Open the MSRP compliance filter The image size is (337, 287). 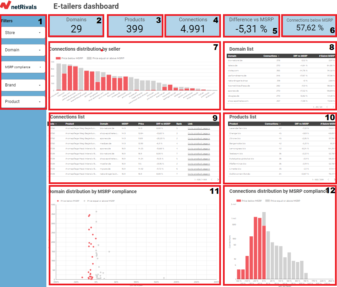(x=23, y=67)
